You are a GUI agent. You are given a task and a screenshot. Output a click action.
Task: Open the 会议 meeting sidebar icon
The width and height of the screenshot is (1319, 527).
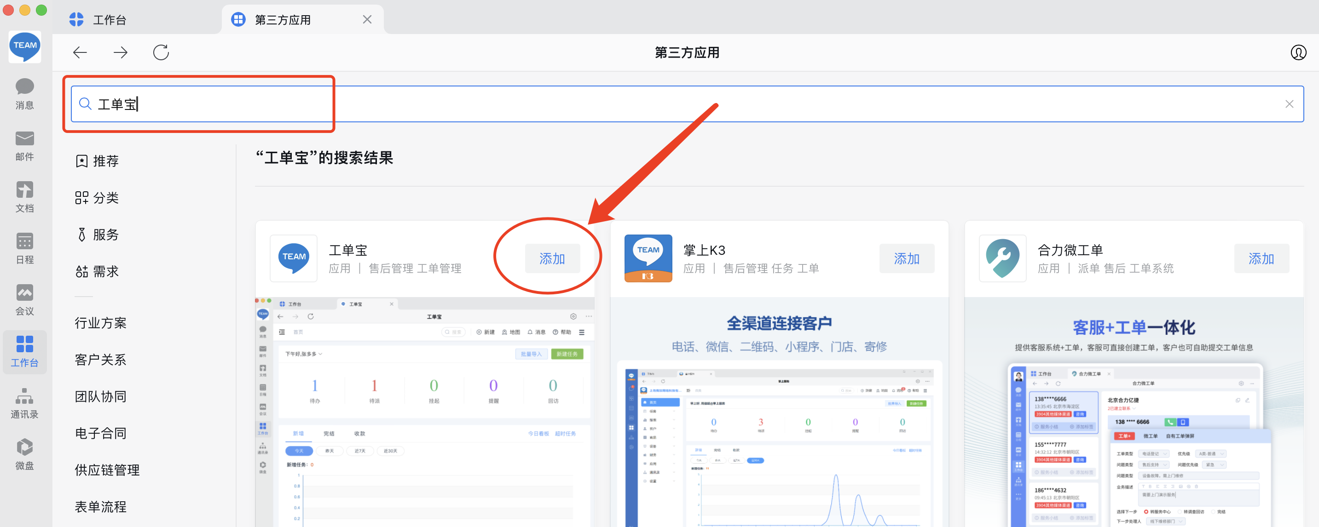point(24,300)
